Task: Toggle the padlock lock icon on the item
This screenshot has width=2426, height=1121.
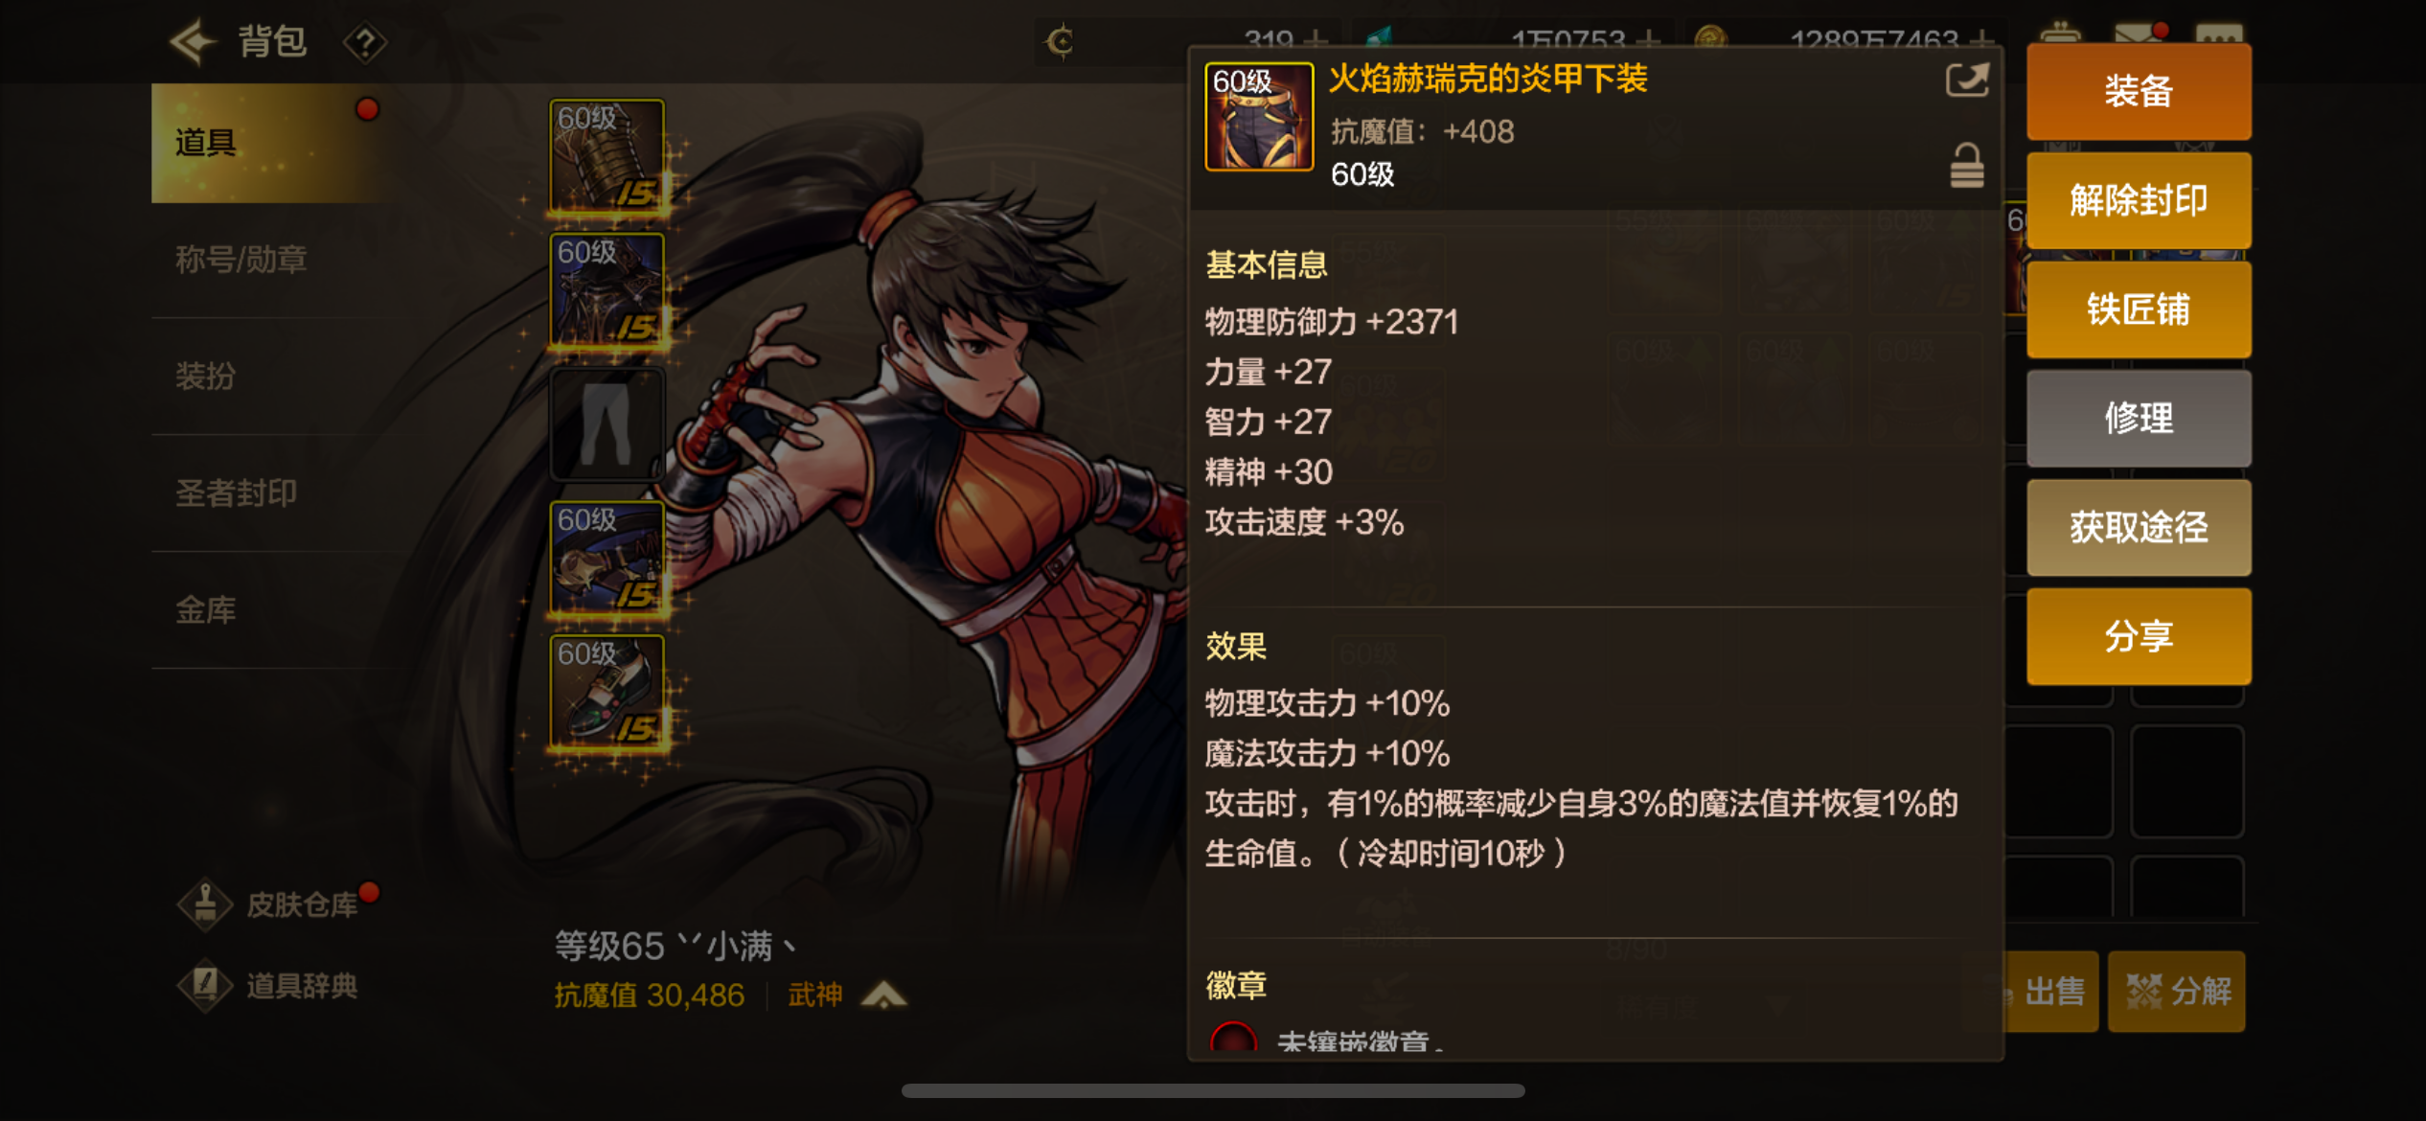Action: pyautogui.click(x=1966, y=166)
